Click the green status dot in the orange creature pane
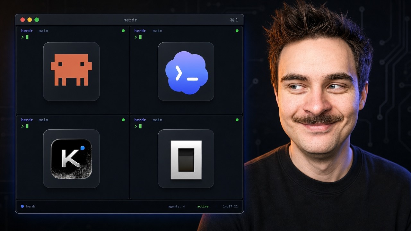The width and height of the screenshot is (411, 231). 123,31
